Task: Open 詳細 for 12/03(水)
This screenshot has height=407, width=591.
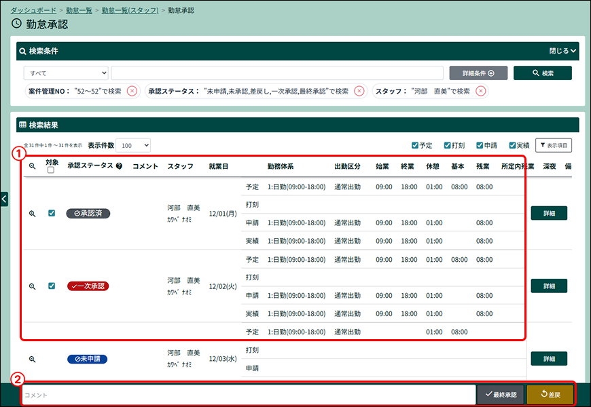Action: pyautogui.click(x=549, y=359)
